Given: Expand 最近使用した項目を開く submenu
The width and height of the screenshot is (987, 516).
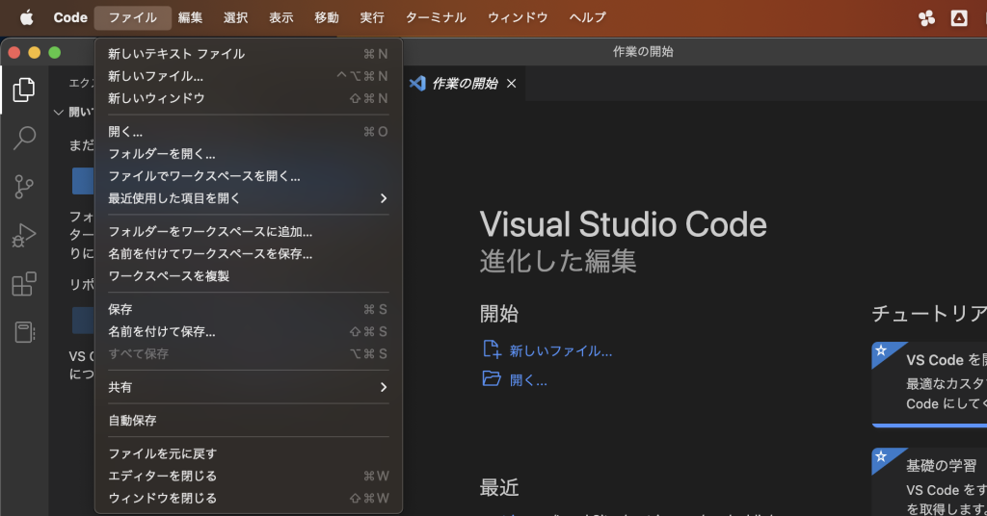Looking at the screenshot, I should pyautogui.click(x=248, y=198).
